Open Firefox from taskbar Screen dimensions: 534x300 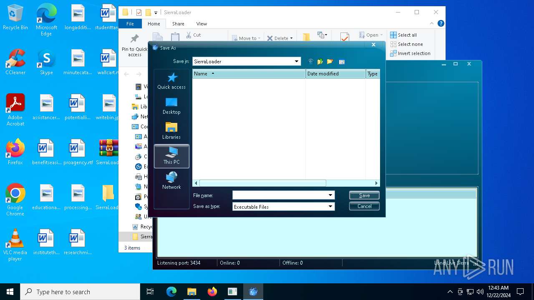(212, 292)
